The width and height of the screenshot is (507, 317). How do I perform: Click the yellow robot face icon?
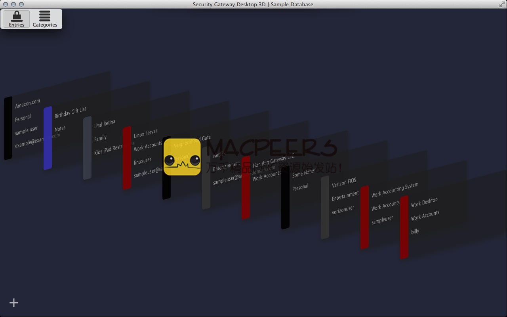[x=182, y=157]
